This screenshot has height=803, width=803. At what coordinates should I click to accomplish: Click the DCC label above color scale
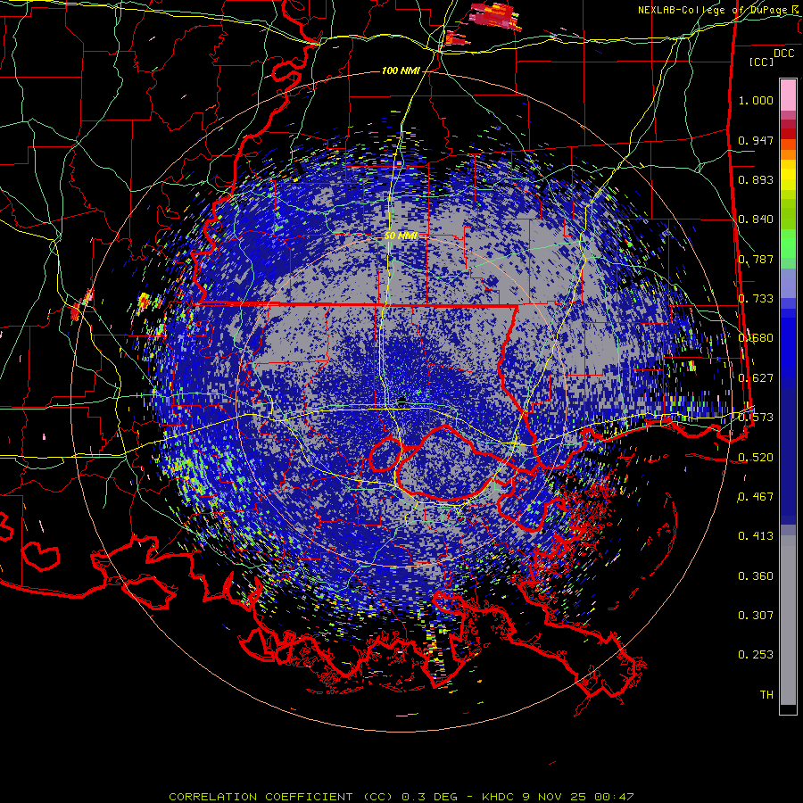(783, 54)
